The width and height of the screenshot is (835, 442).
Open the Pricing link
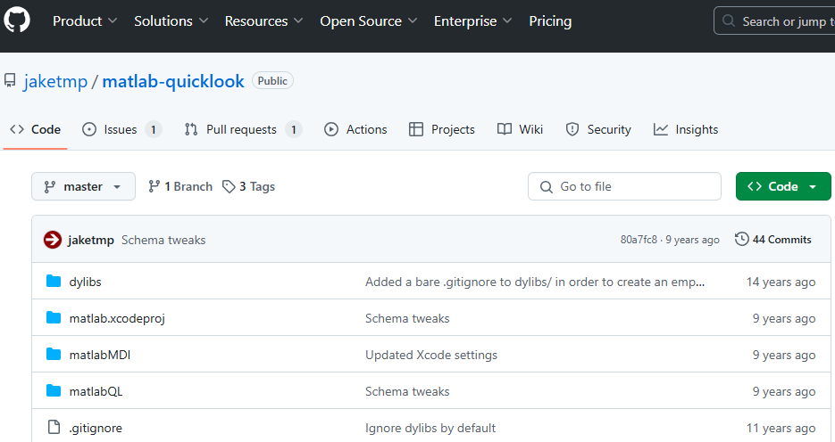click(550, 20)
